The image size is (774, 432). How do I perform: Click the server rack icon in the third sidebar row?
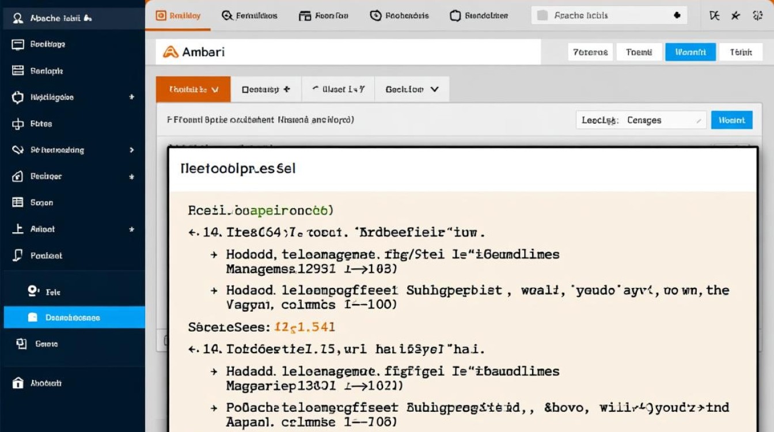click(18, 71)
